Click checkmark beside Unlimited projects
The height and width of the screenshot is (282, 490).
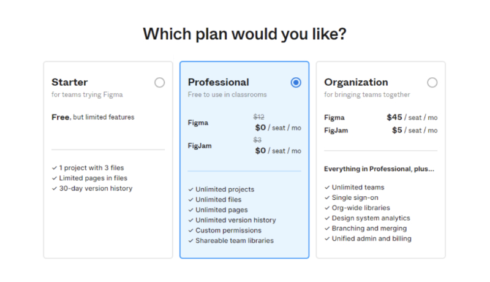pos(190,189)
